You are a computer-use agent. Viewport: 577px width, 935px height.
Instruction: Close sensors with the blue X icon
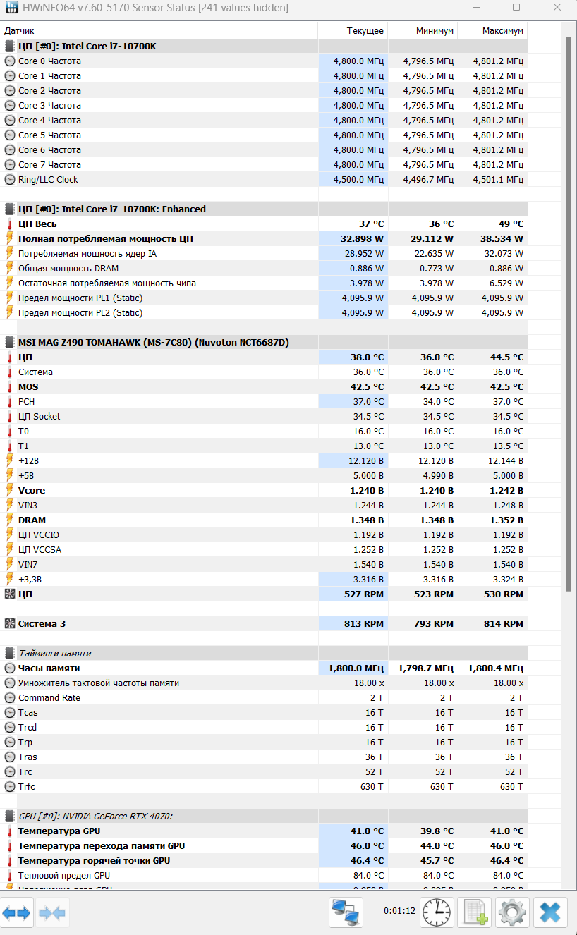(x=550, y=913)
